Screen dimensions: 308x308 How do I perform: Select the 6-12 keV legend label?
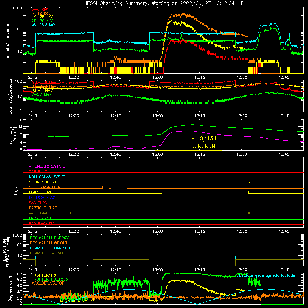41,13
